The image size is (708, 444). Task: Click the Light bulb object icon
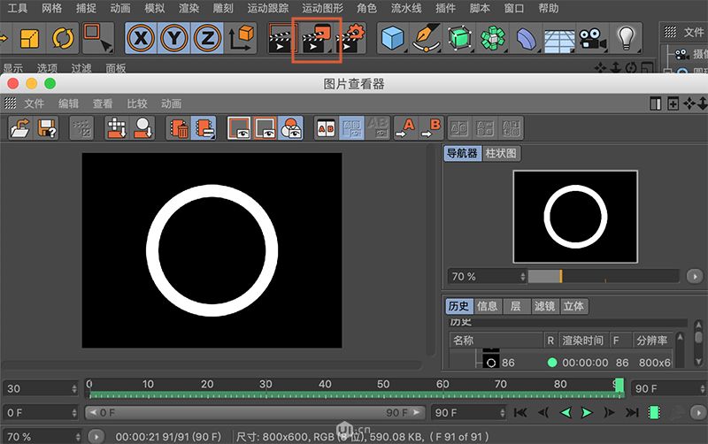tap(627, 39)
